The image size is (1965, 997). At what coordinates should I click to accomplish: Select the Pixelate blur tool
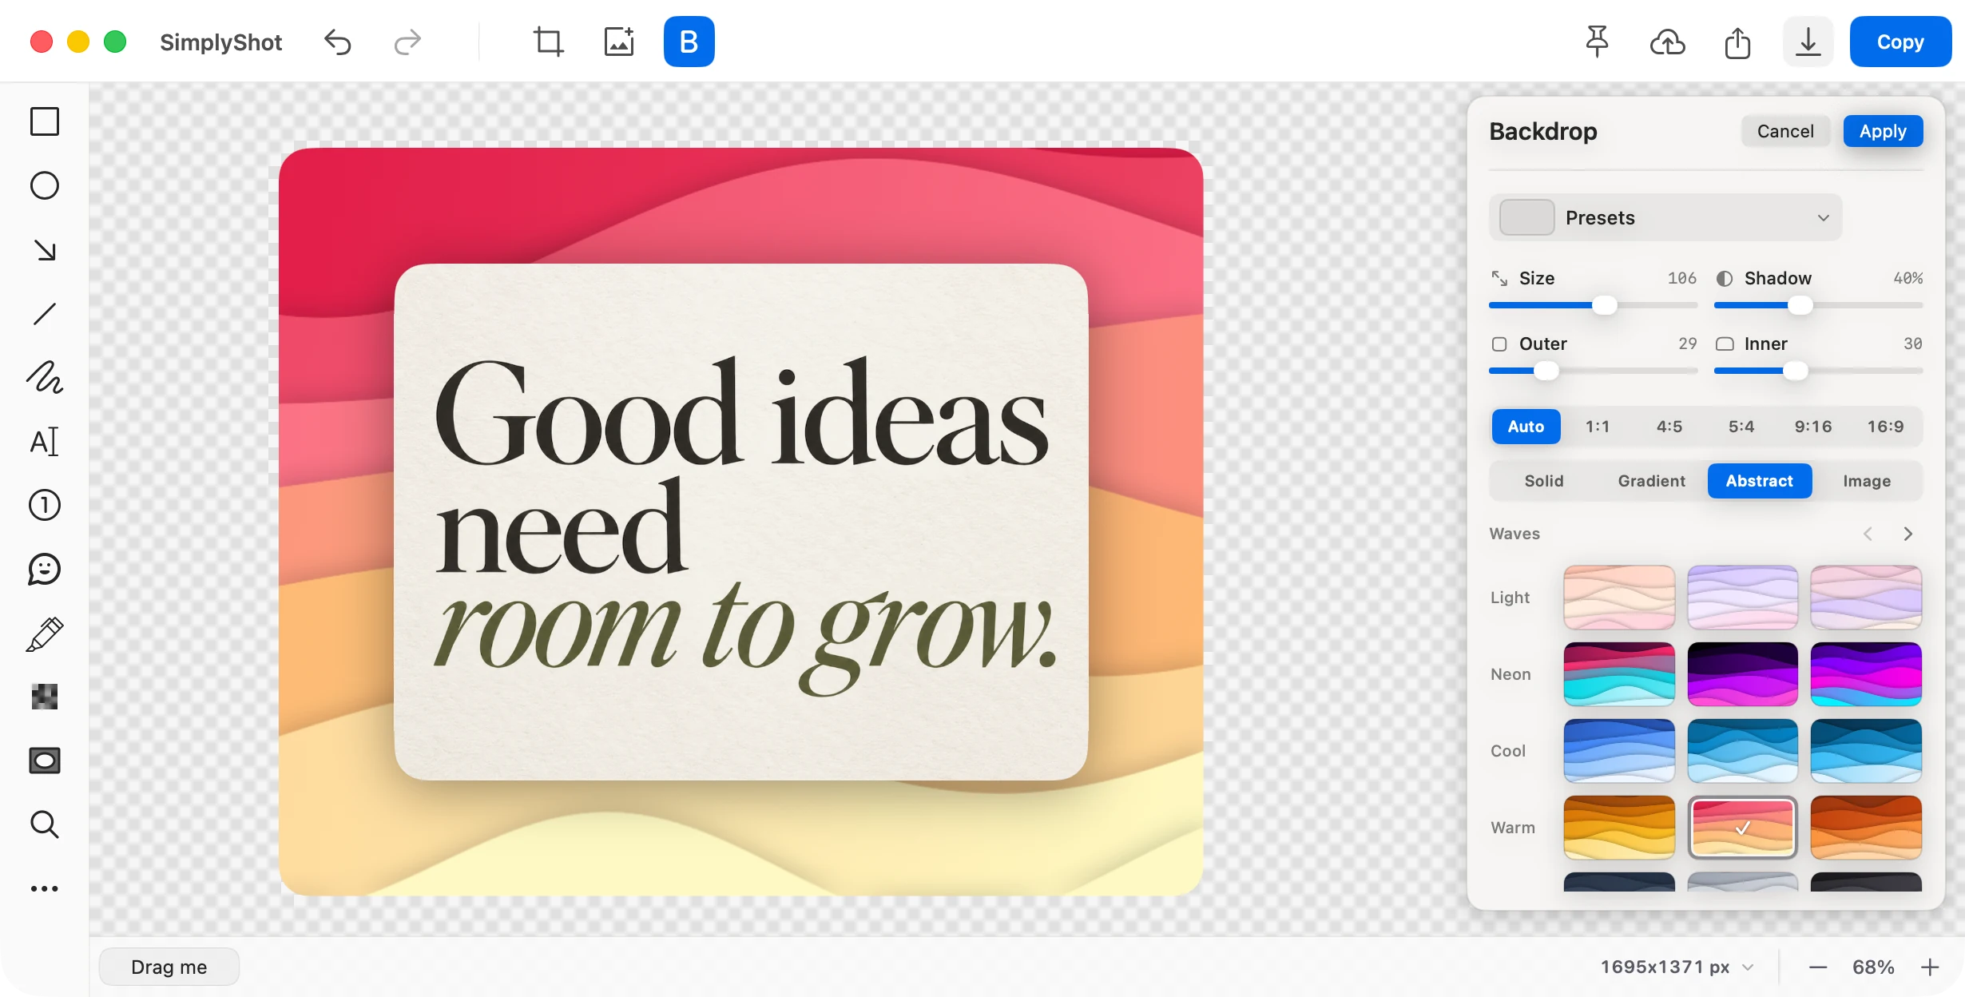click(x=45, y=697)
